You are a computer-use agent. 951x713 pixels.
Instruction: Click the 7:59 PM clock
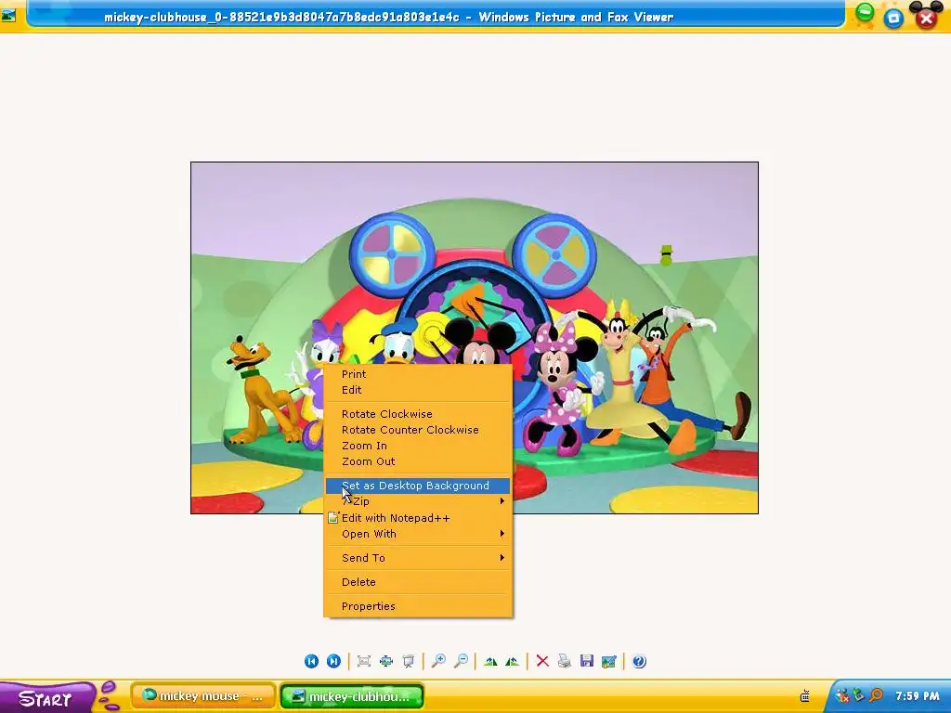pos(918,696)
